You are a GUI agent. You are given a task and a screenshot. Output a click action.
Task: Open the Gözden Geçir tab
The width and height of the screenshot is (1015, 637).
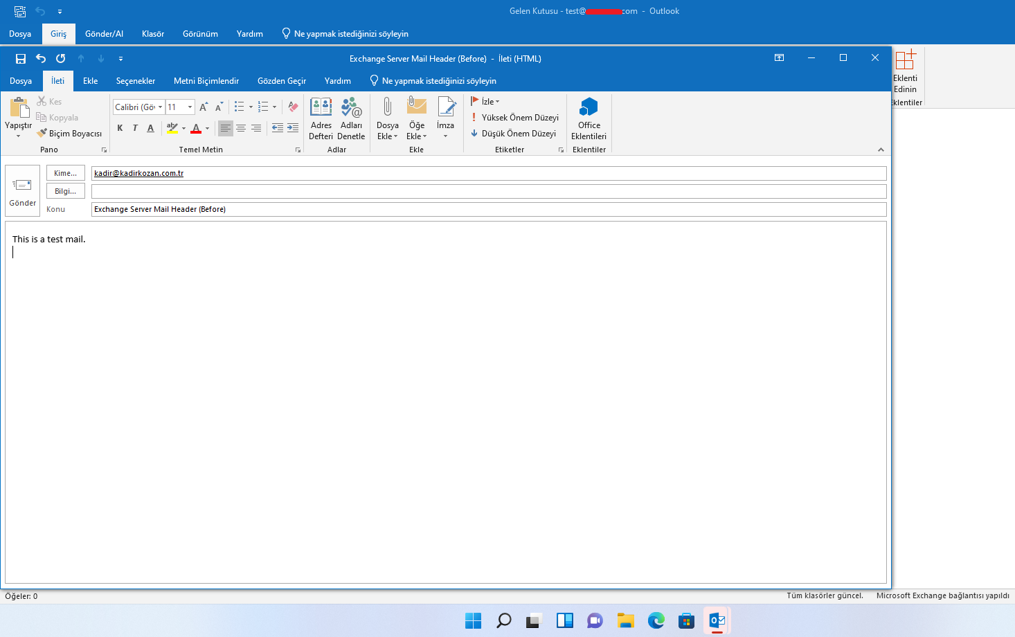[281, 80]
